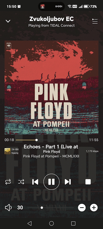The image size is (103, 229).
Task: Skip to previous track
Action: pos(35,182)
